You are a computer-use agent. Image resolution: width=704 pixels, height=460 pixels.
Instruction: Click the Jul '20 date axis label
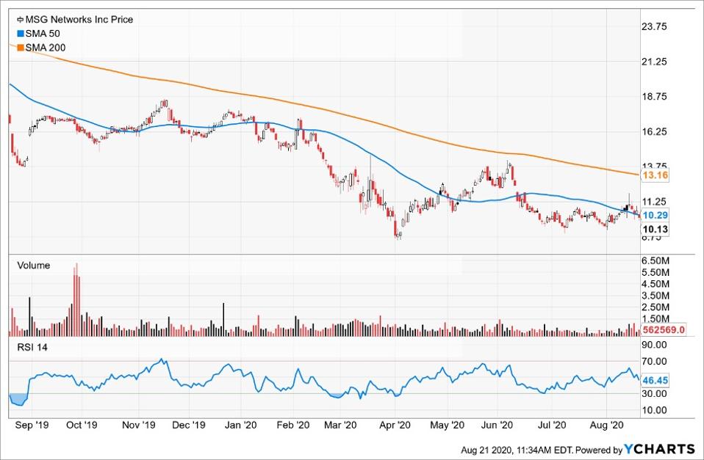(x=552, y=425)
